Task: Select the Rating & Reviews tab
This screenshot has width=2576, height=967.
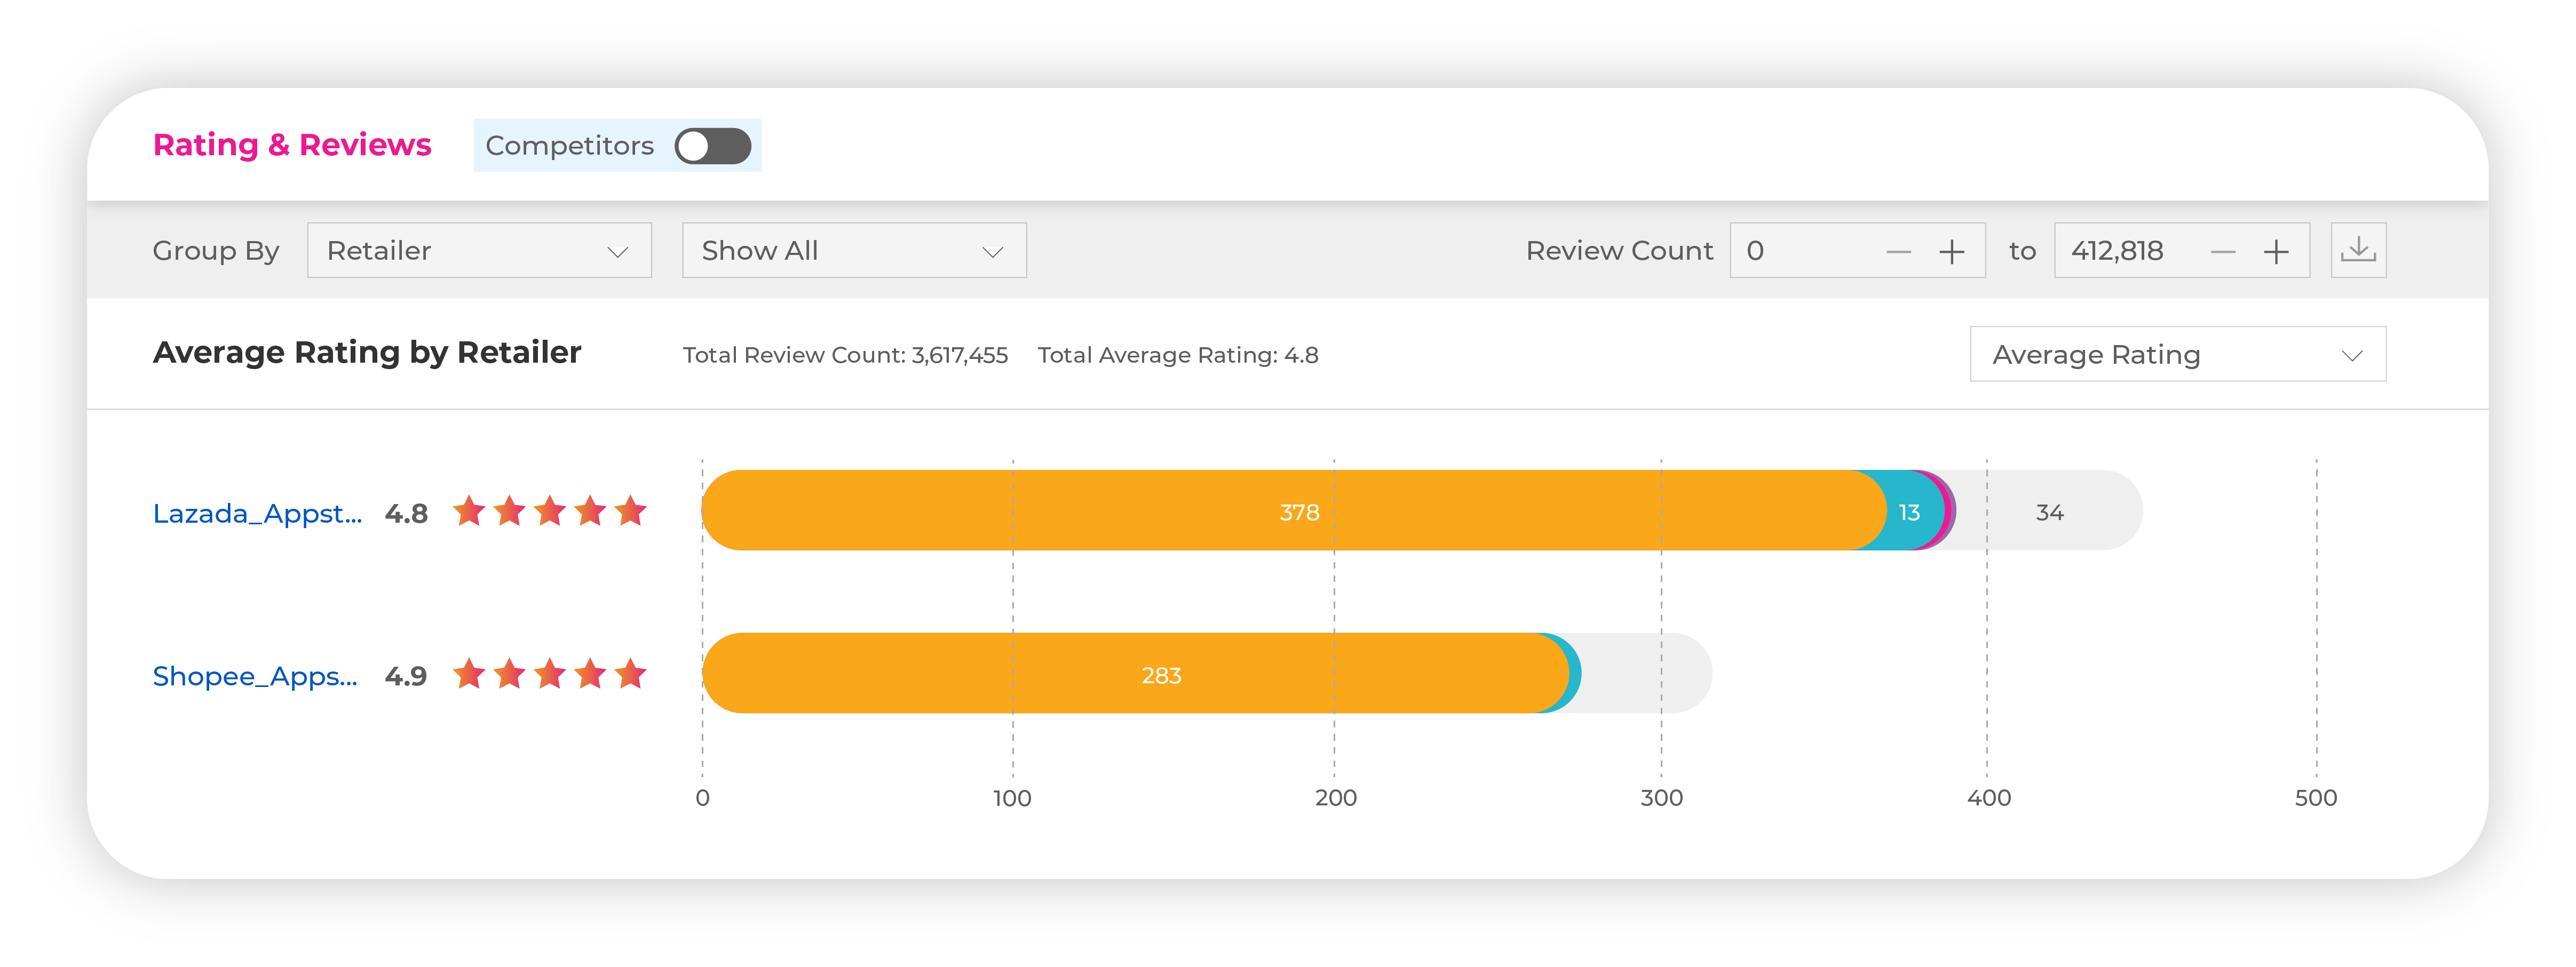Action: 292,145
